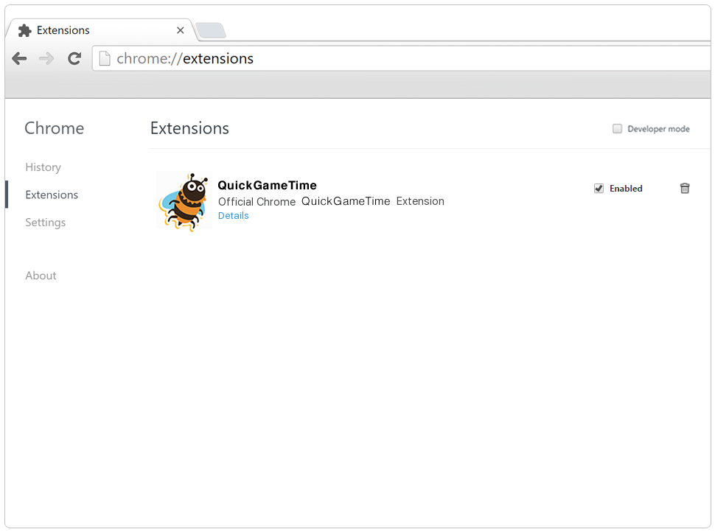Open the Details link for QuickGameTime
The image size is (715, 532).
(234, 216)
